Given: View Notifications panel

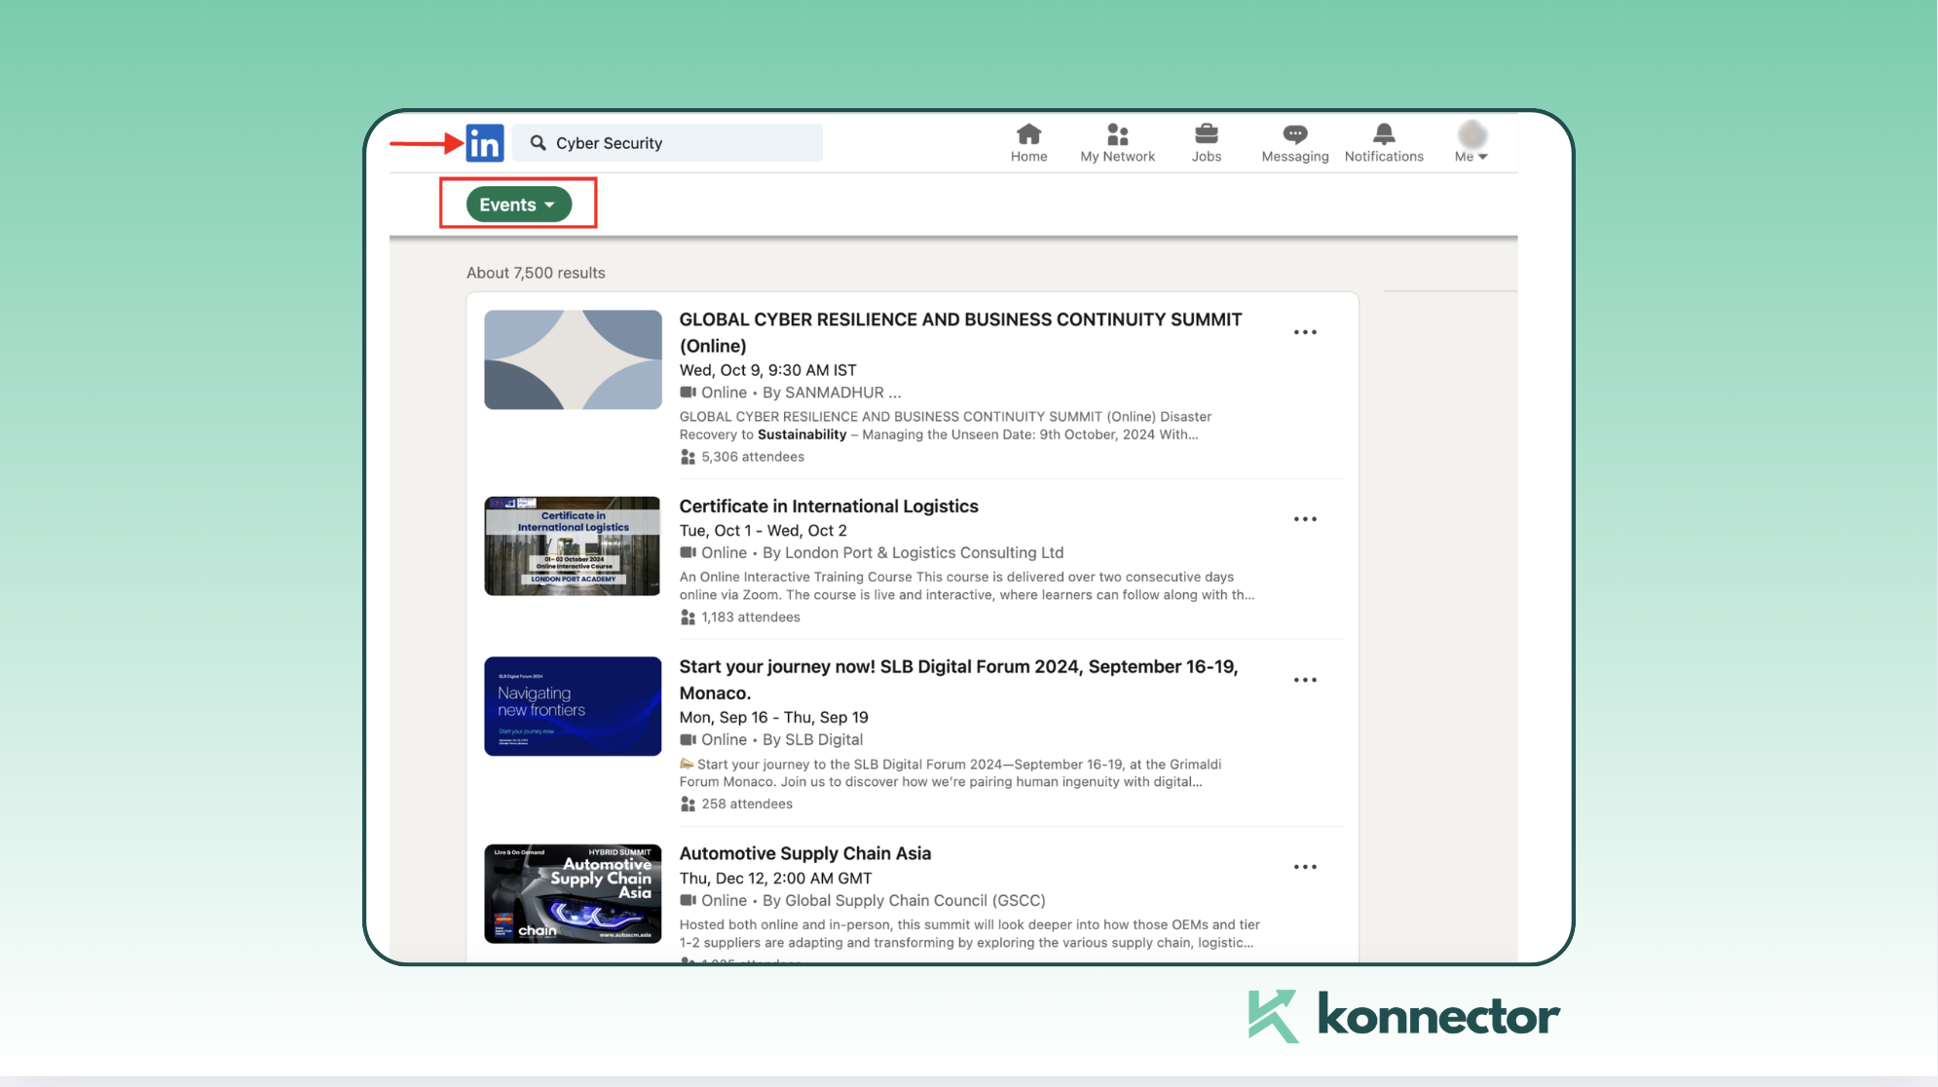Looking at the screenshot, I should click(x=1384, y=141).
